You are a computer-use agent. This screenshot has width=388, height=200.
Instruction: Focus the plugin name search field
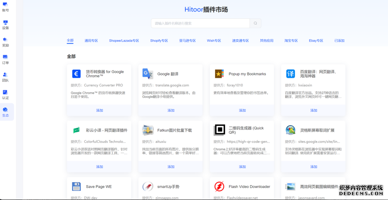[x=200, y=23]
